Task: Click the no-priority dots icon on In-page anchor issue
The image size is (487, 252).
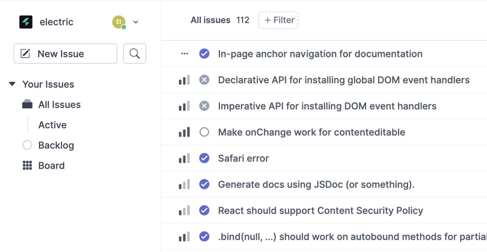Action: point(185,54)
